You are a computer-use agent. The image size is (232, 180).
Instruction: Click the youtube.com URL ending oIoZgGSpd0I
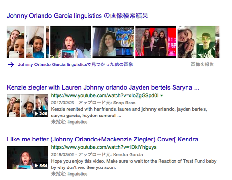(x=105, y=96)
